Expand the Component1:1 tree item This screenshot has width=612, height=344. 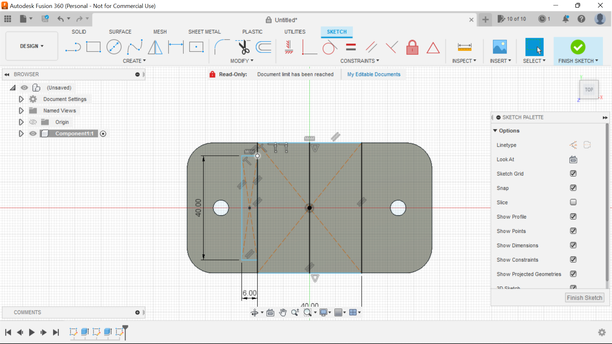coord(21,133)
